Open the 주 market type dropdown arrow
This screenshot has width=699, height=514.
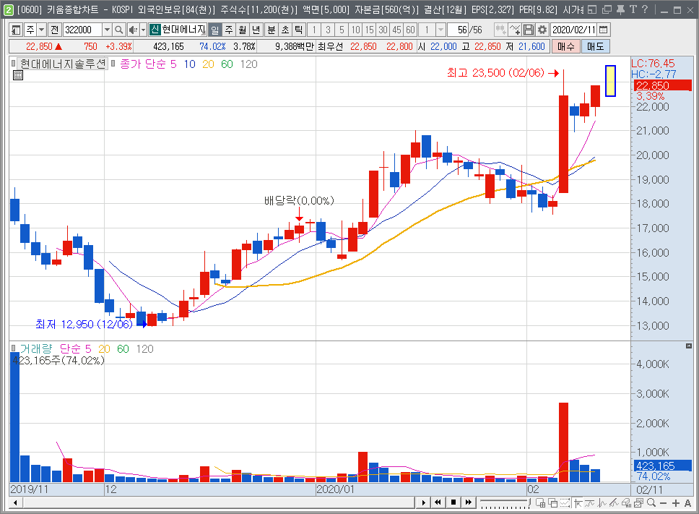pyautogui.click(x=41, y=30)
